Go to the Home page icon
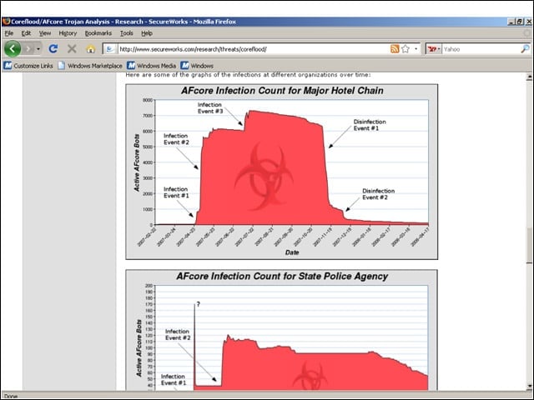The height and width of the screenshot is (400, 534). (91, 49)
